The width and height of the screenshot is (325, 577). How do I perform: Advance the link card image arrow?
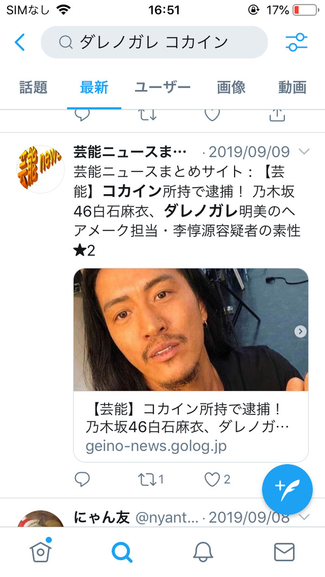301,331
